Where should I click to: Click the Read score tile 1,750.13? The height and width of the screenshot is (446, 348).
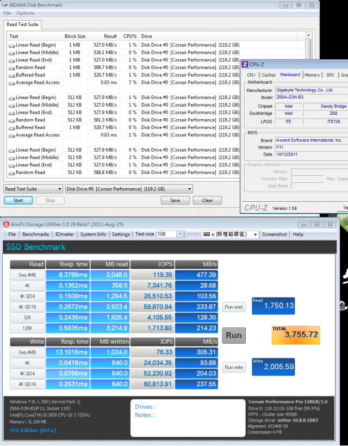pyautogui.click(x=273, y=306)
